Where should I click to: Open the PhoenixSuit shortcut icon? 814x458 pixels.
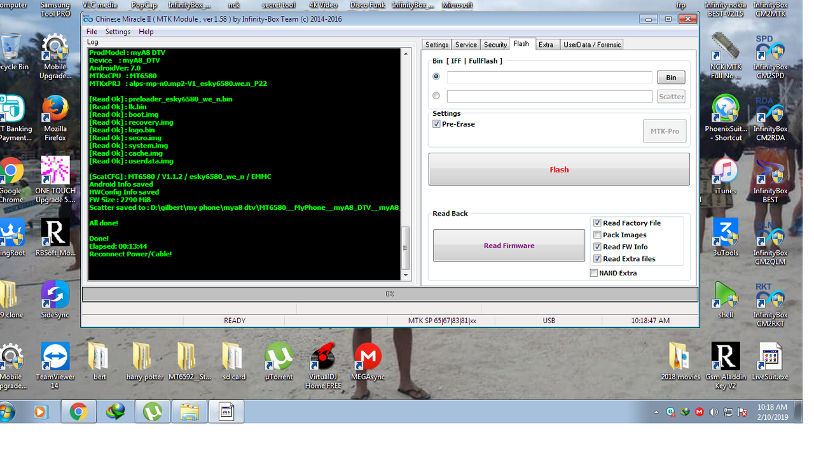pyautogui.click(x=726, y=118)
